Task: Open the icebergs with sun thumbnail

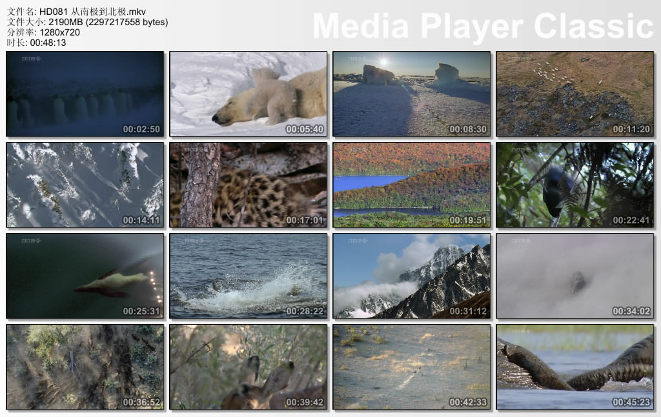Action: (x=411, y=94)
